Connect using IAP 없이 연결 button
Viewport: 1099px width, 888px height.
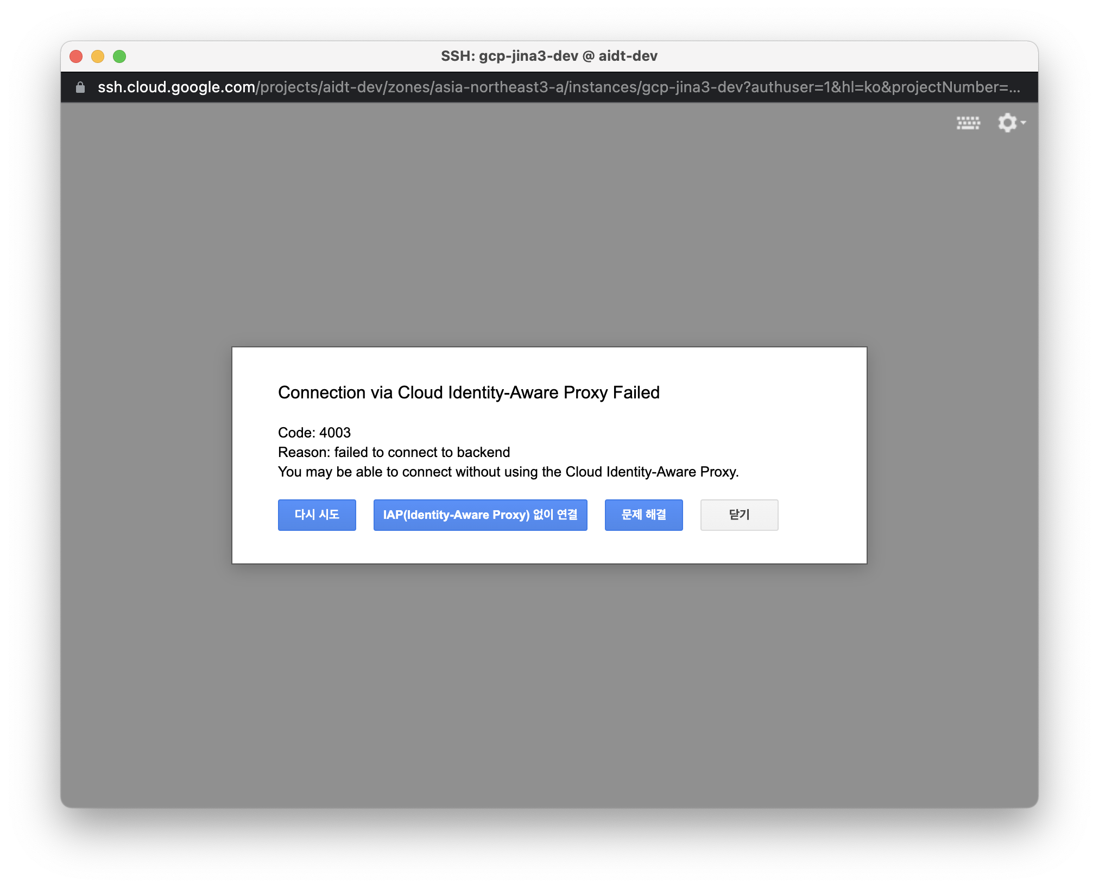pos(480,515)
